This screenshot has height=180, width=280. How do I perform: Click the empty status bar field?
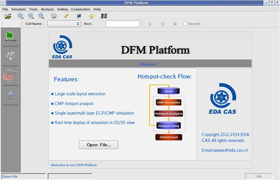(x=70, y=176)
